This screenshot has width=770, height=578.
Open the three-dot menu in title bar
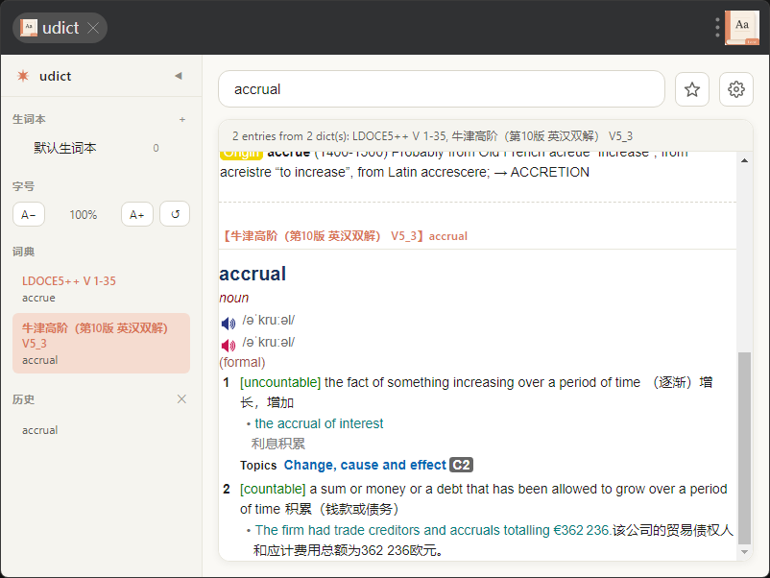[x=717, y=28]
